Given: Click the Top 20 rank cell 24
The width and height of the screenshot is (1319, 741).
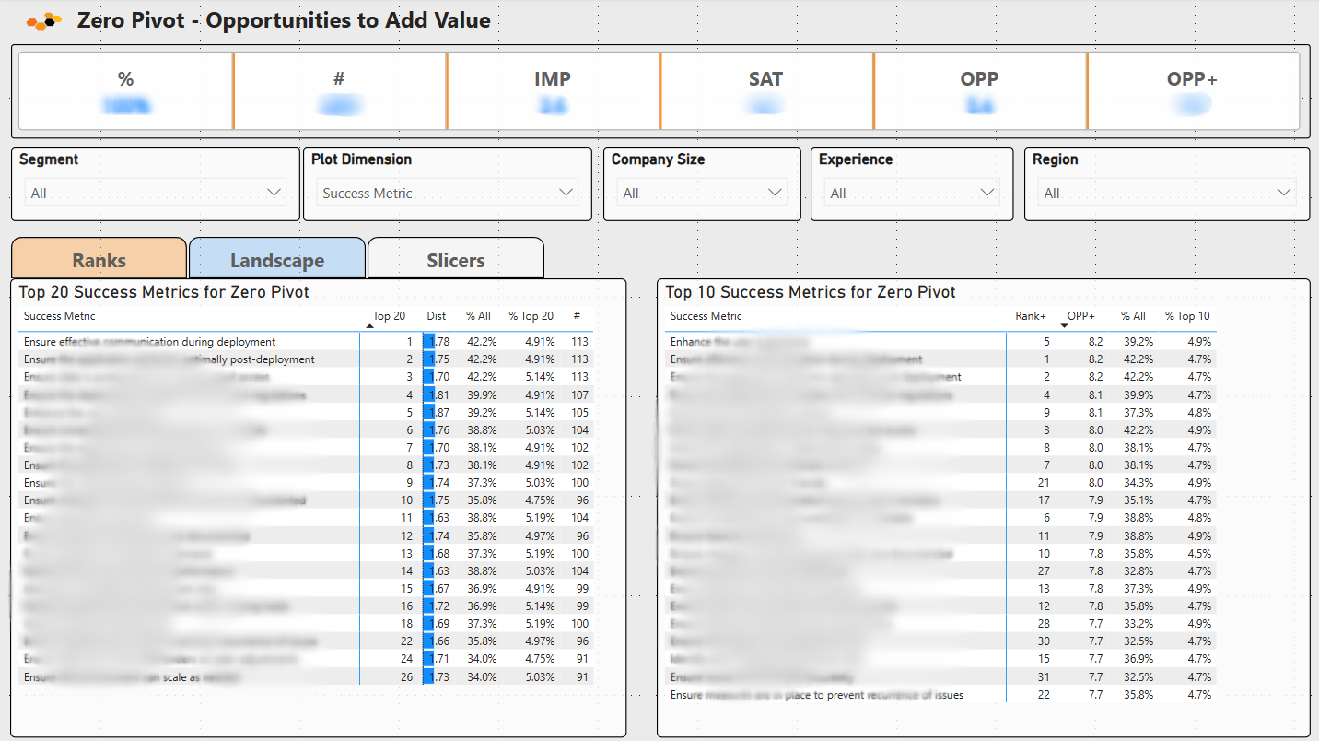Looking at the screenshot, I should (406, 659).
